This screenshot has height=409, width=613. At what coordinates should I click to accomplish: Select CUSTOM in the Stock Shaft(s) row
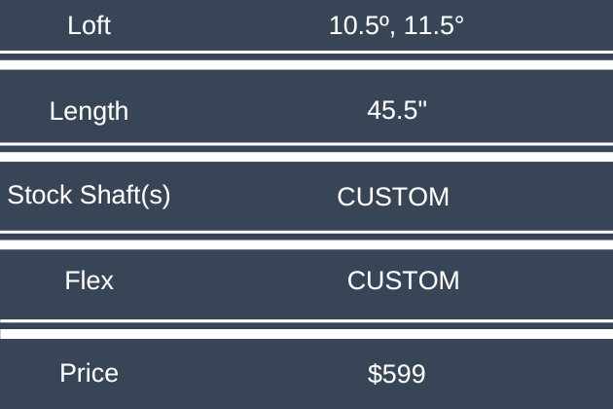[x=393, y=197]
